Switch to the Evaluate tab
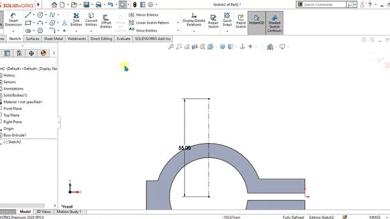 [x=123, y=39]
